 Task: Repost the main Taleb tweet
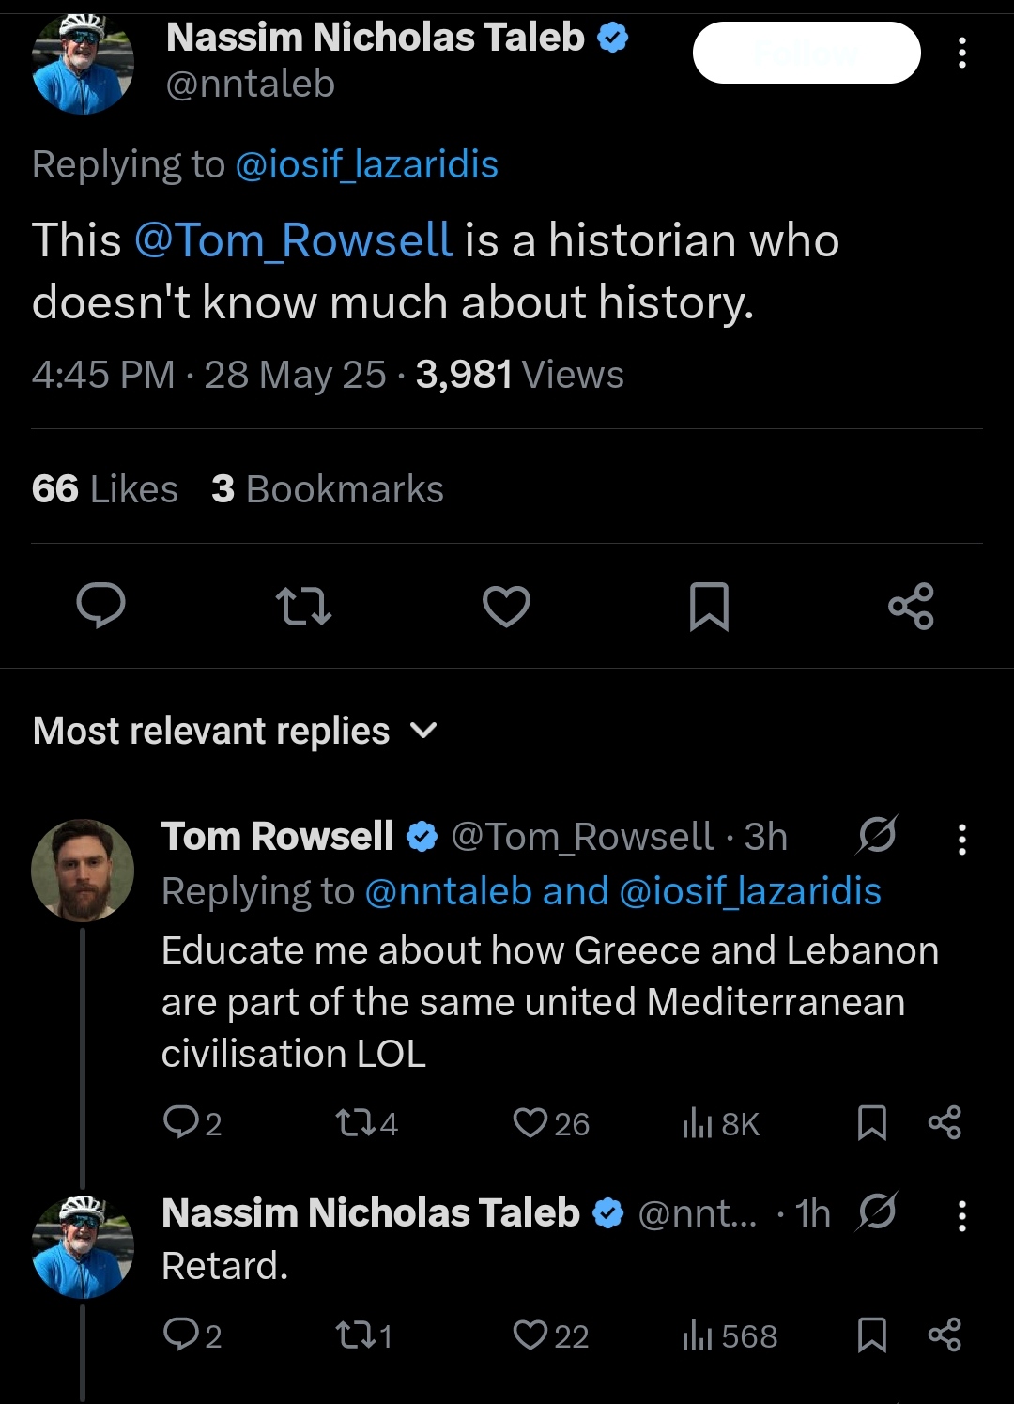click(304, 606)
